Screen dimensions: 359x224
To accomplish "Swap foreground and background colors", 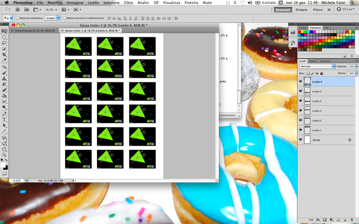I will point(6,160).
